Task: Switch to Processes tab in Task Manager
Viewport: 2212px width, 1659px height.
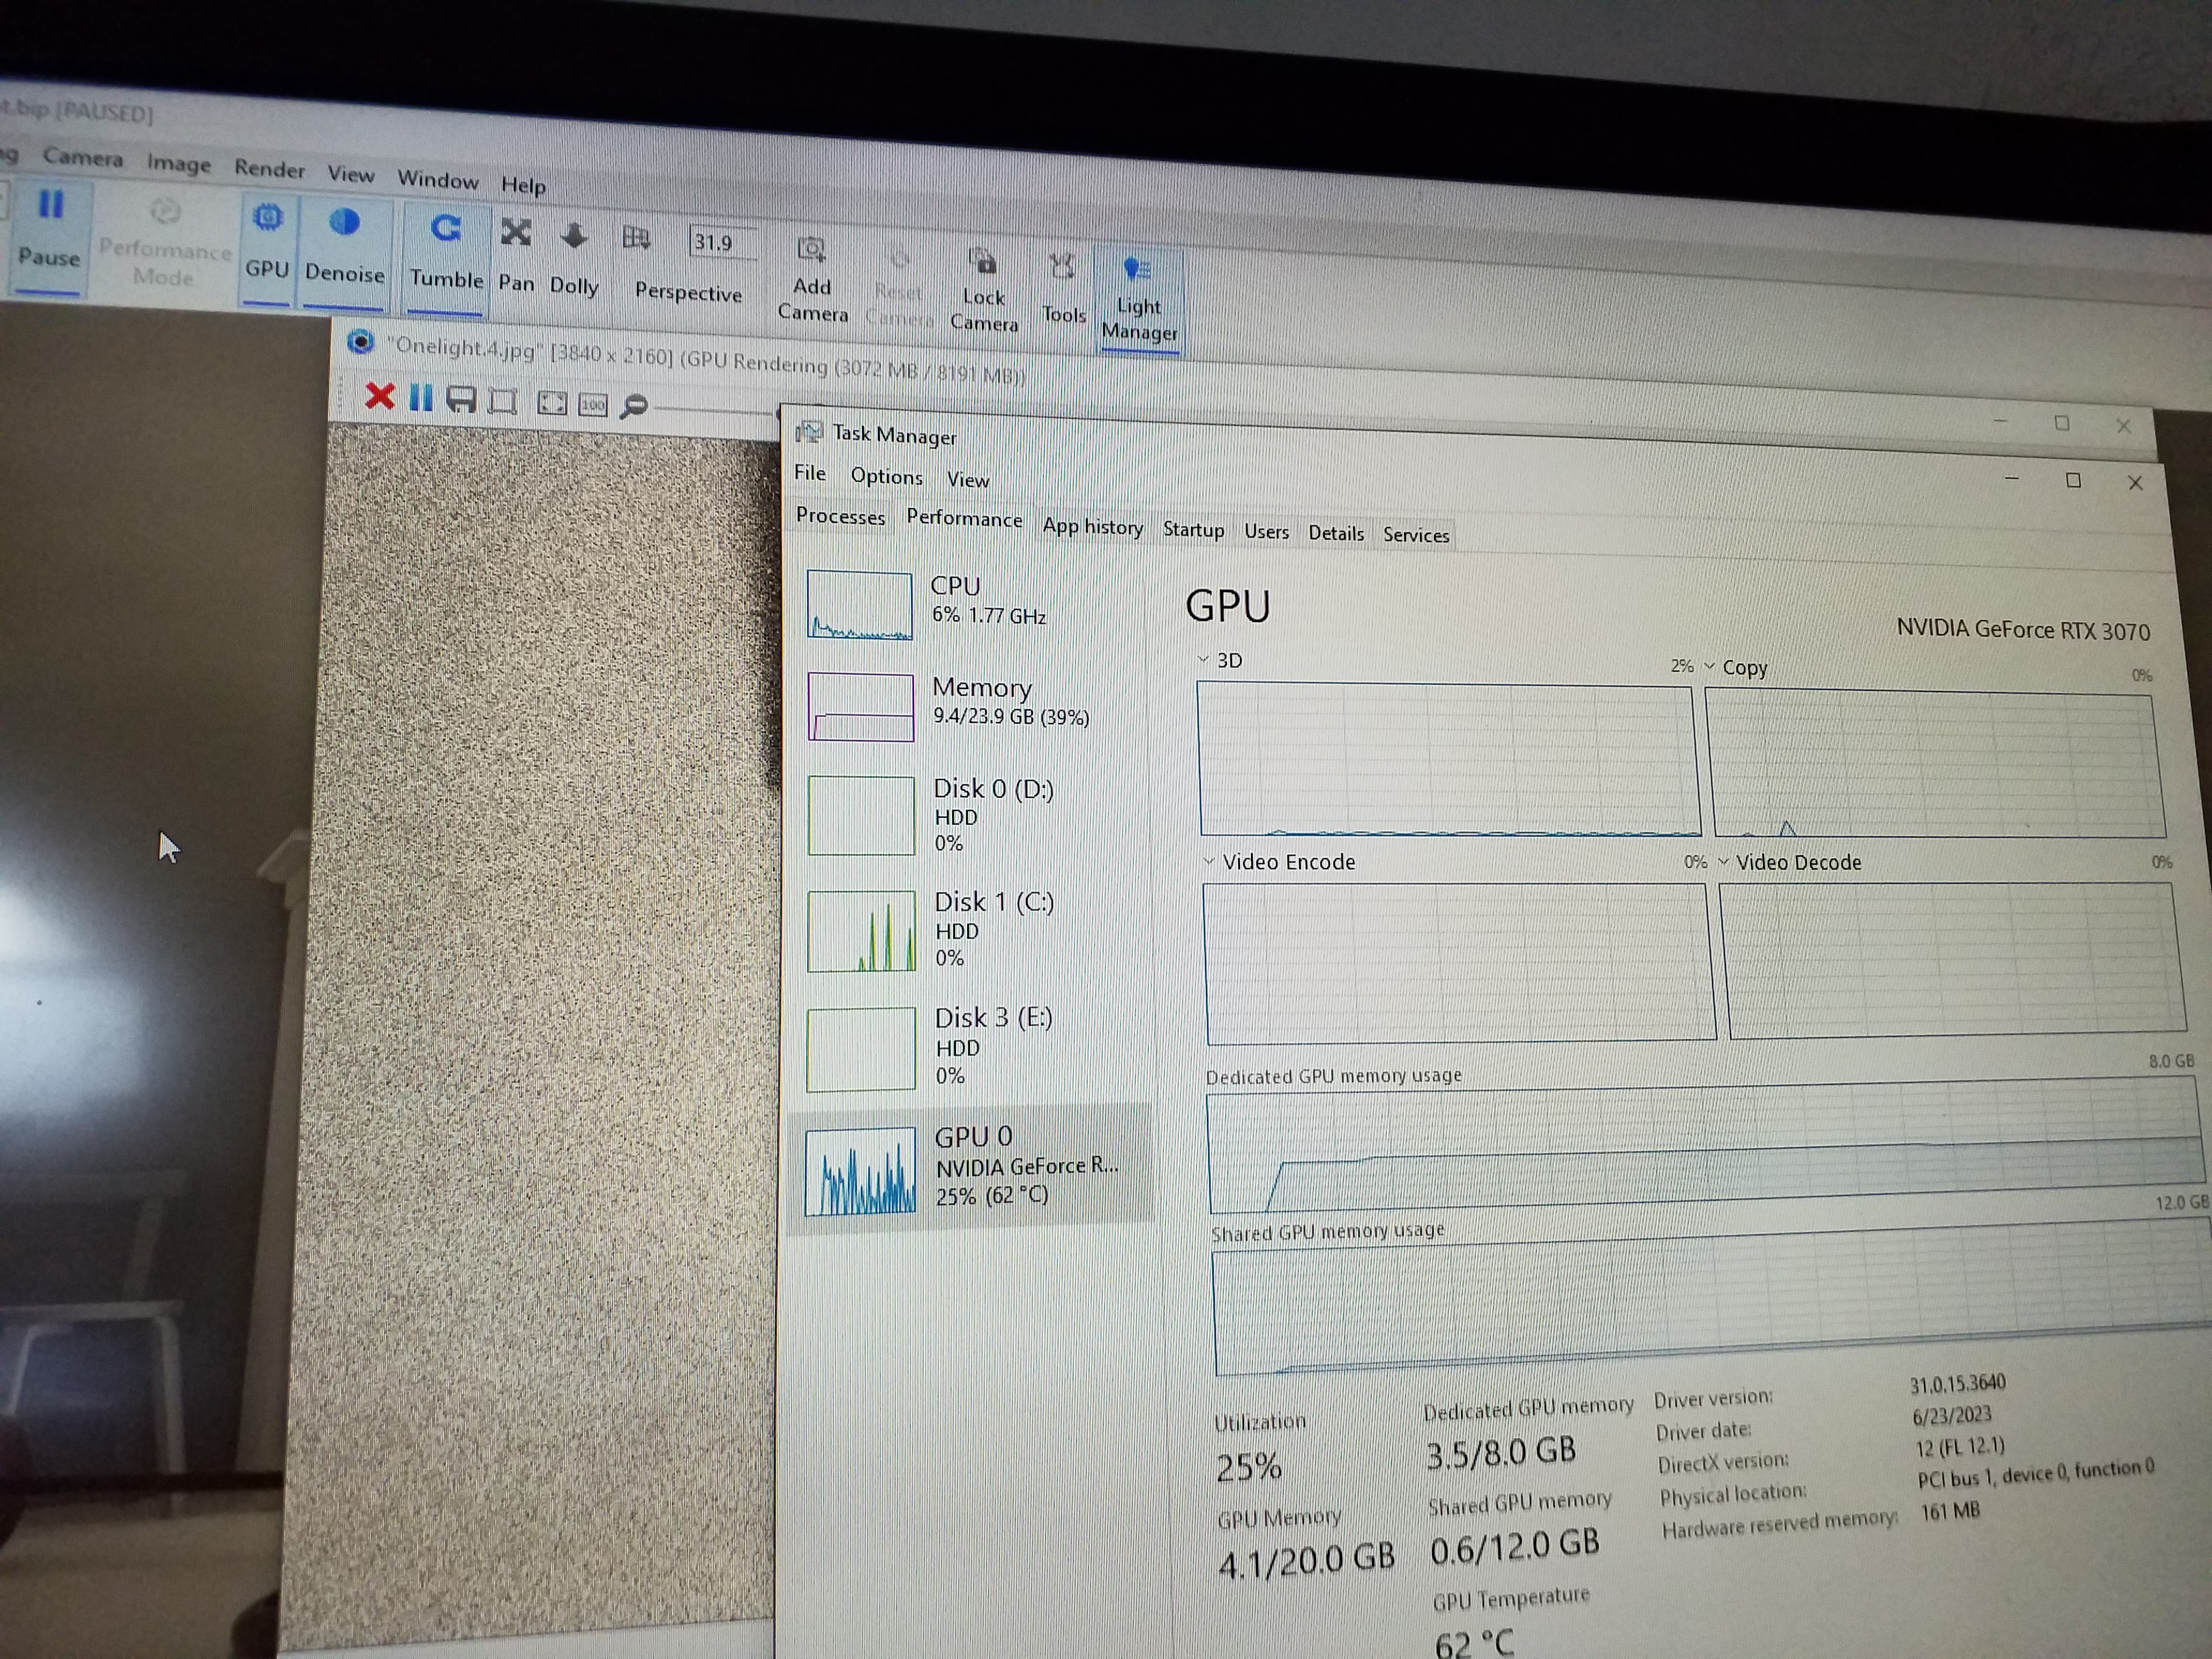Action: click(x=840, y=516)
